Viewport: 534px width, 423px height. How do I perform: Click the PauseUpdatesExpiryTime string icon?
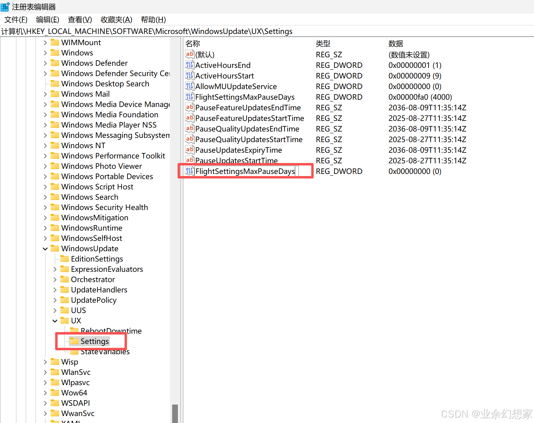pyautogui.click(x=189, y=150)
